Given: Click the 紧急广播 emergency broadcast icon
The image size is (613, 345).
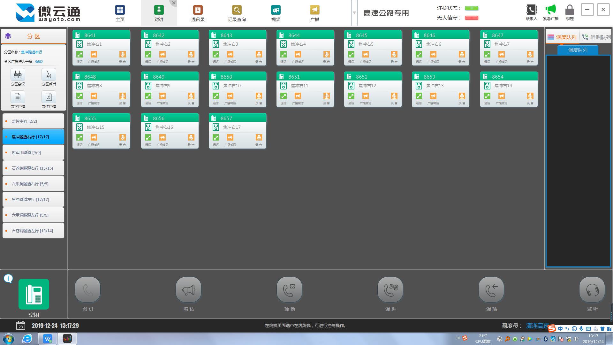Looking at the screenshot, I should [550, 10].
